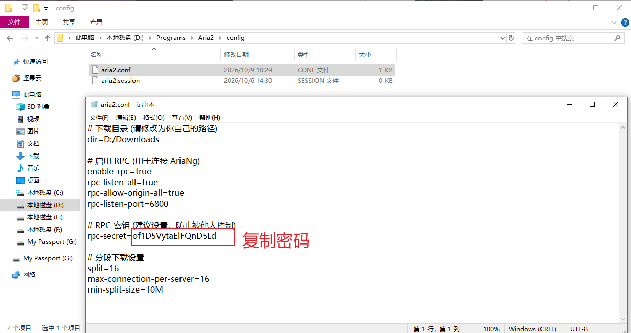Select 此电脑 in navigation pane
This screenshot has width=631, height=333.
(x=32, y=95)
